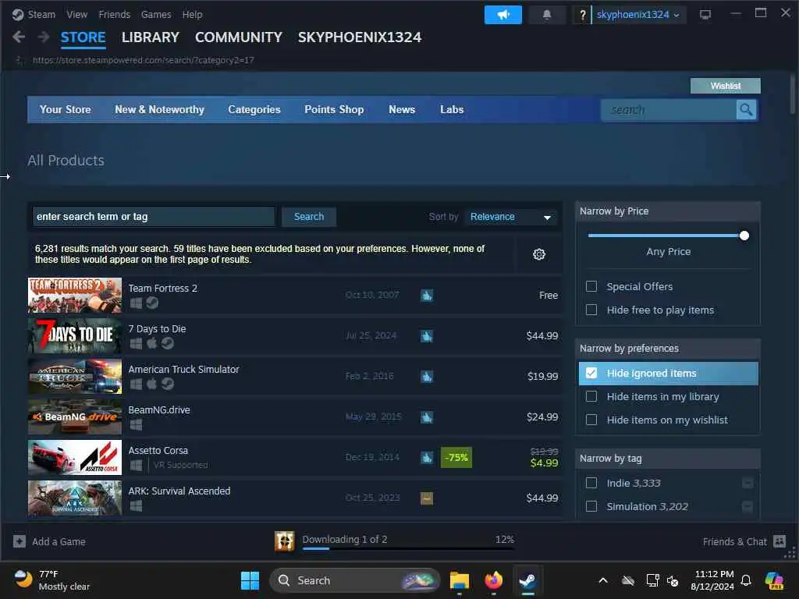Switch to the LIBRARY tab
Screen dimensions: 799x599
tap(151, 37)
